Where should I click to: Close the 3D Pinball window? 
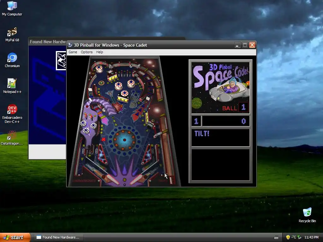click(252, 45)
